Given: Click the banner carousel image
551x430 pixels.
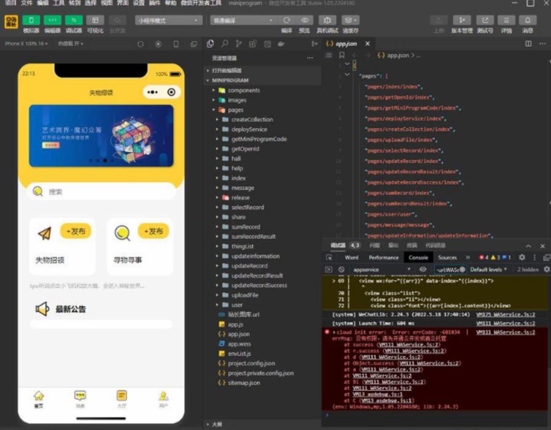Looking at the screenshot, I should pos(101,135).
